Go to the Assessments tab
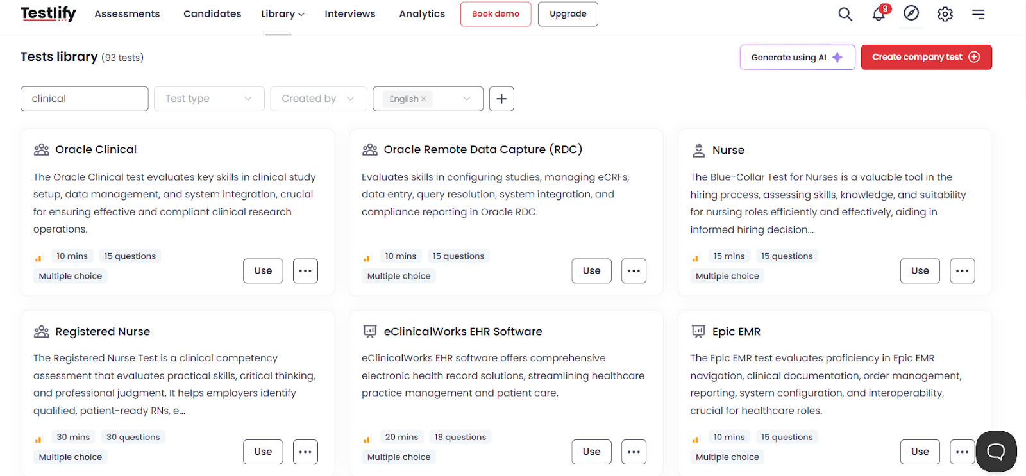The width and height of the screenshot is (1026, 476). 127,14
